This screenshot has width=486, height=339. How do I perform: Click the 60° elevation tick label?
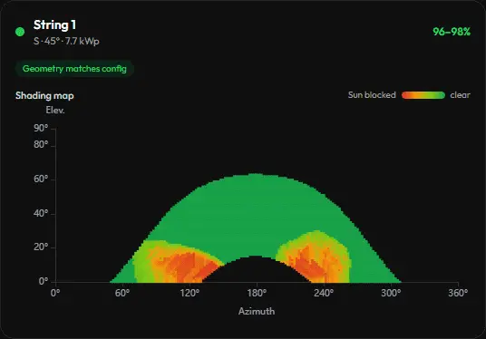(41, 179)
